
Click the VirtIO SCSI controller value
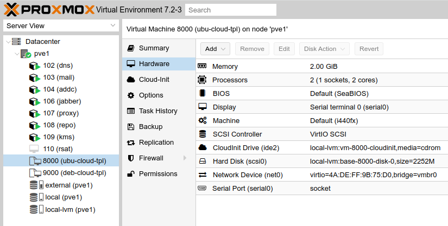[x=328, y=134]
